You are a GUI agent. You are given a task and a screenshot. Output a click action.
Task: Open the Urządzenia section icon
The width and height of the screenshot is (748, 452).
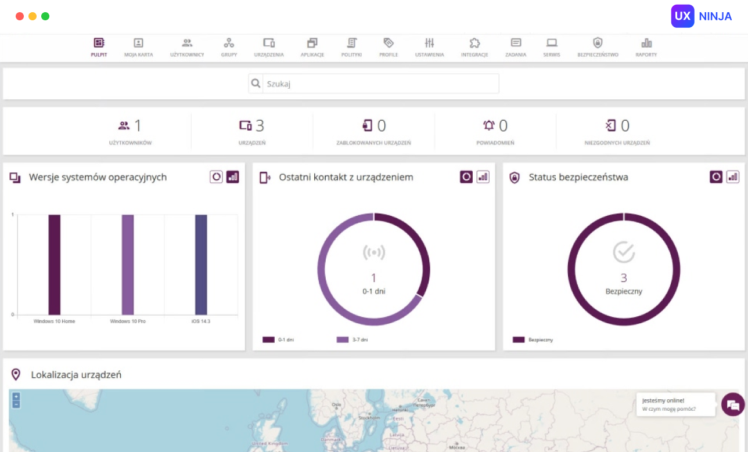269,43
